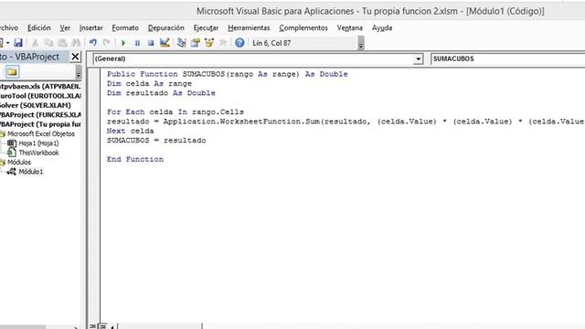Viewport: 585px width, 329px height.
Task: Click the 'SUMACUBOS = resultado' line
Action: tap(156, 141)
